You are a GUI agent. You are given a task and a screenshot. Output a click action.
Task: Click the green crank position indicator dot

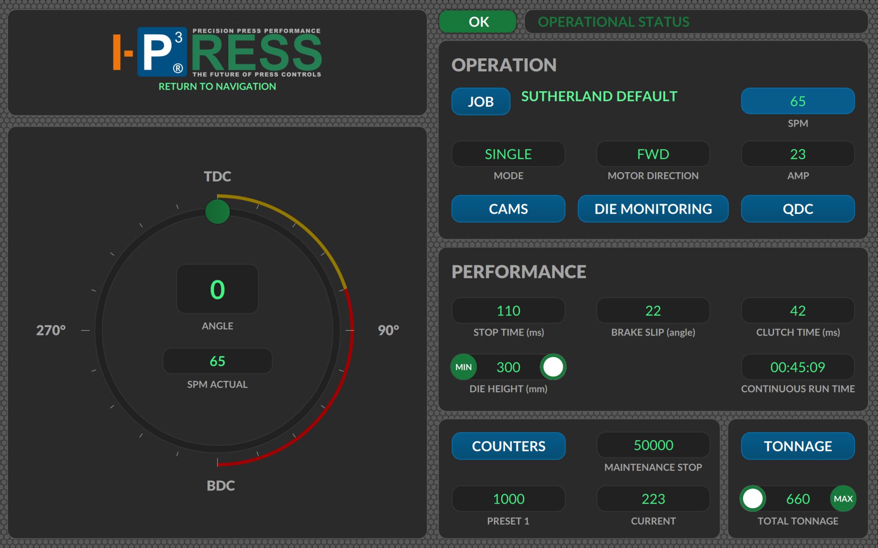217,212
